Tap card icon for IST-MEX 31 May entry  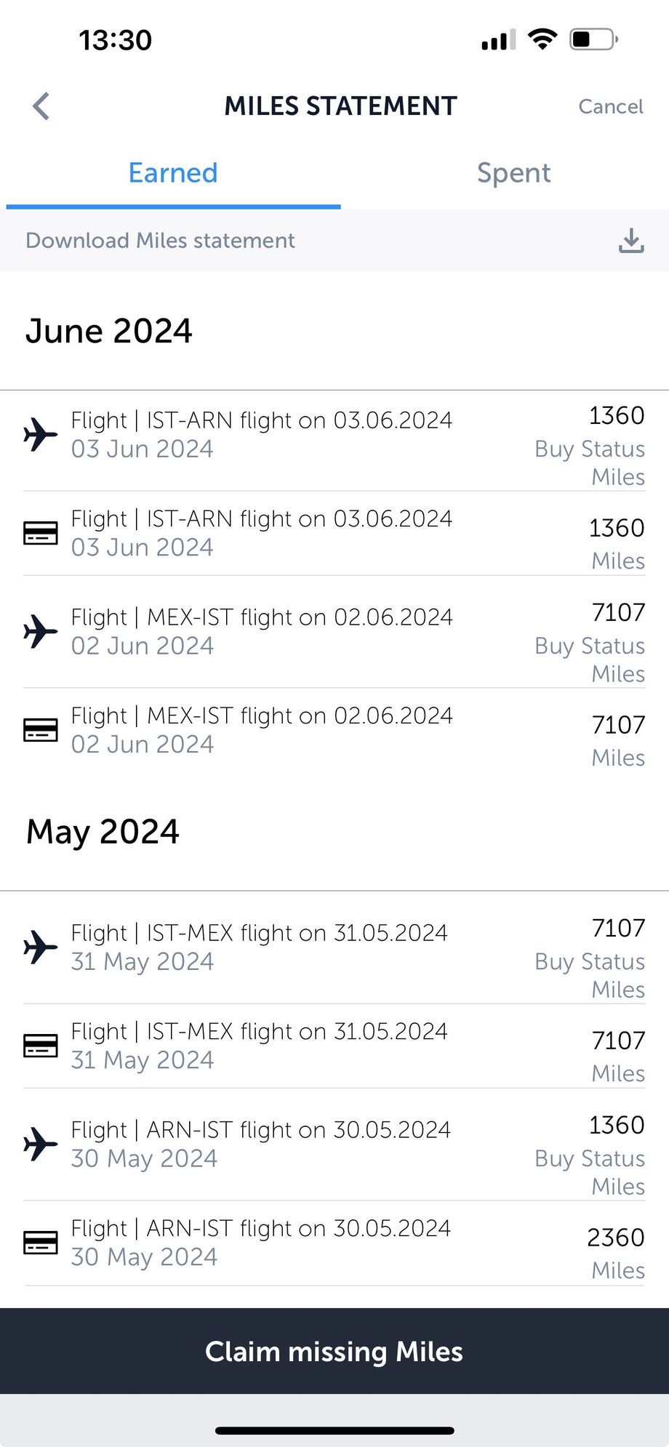[x=41, y=1046]
